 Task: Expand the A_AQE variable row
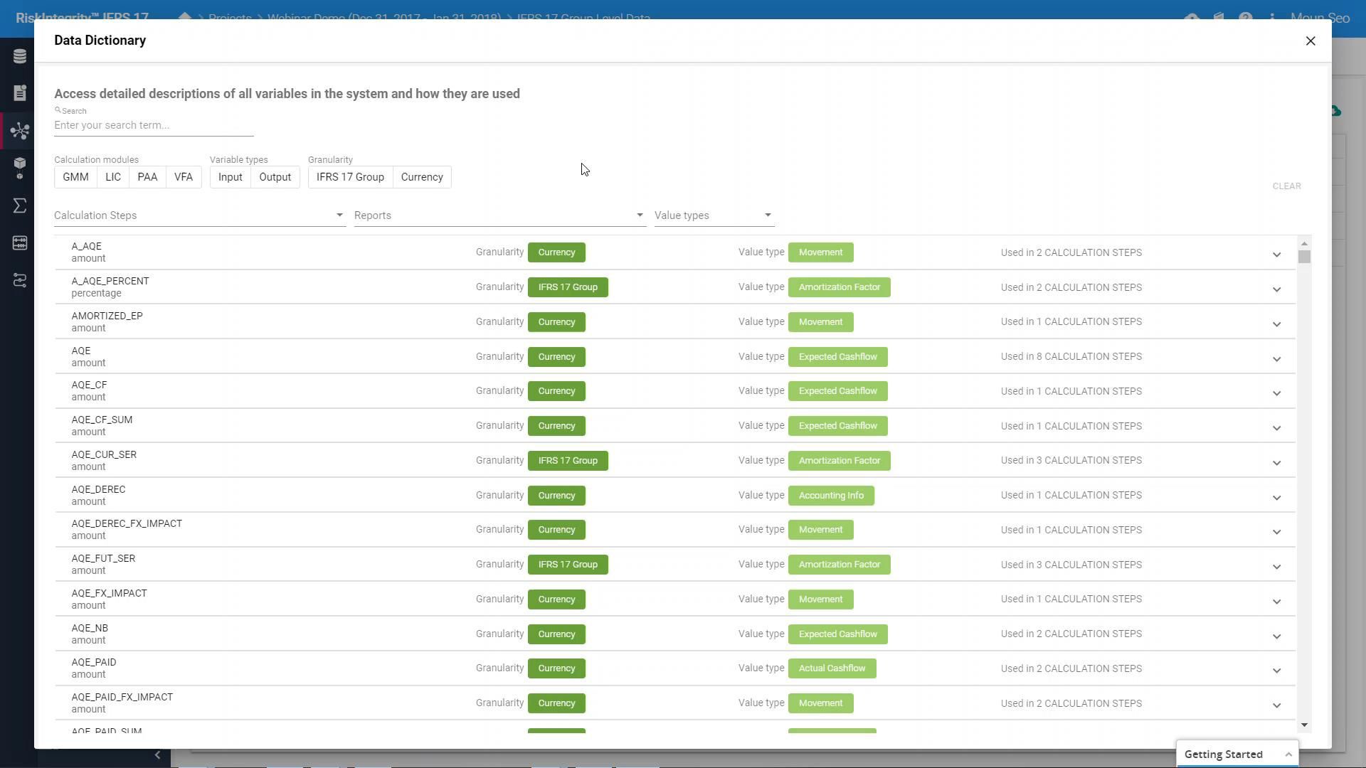[1276, 254]
